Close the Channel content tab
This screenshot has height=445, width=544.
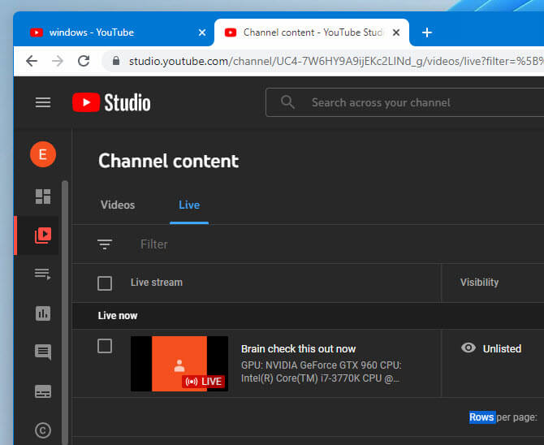396,32
